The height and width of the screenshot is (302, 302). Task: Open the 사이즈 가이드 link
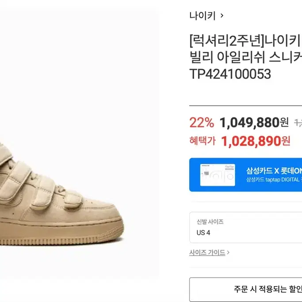point(207,252)
